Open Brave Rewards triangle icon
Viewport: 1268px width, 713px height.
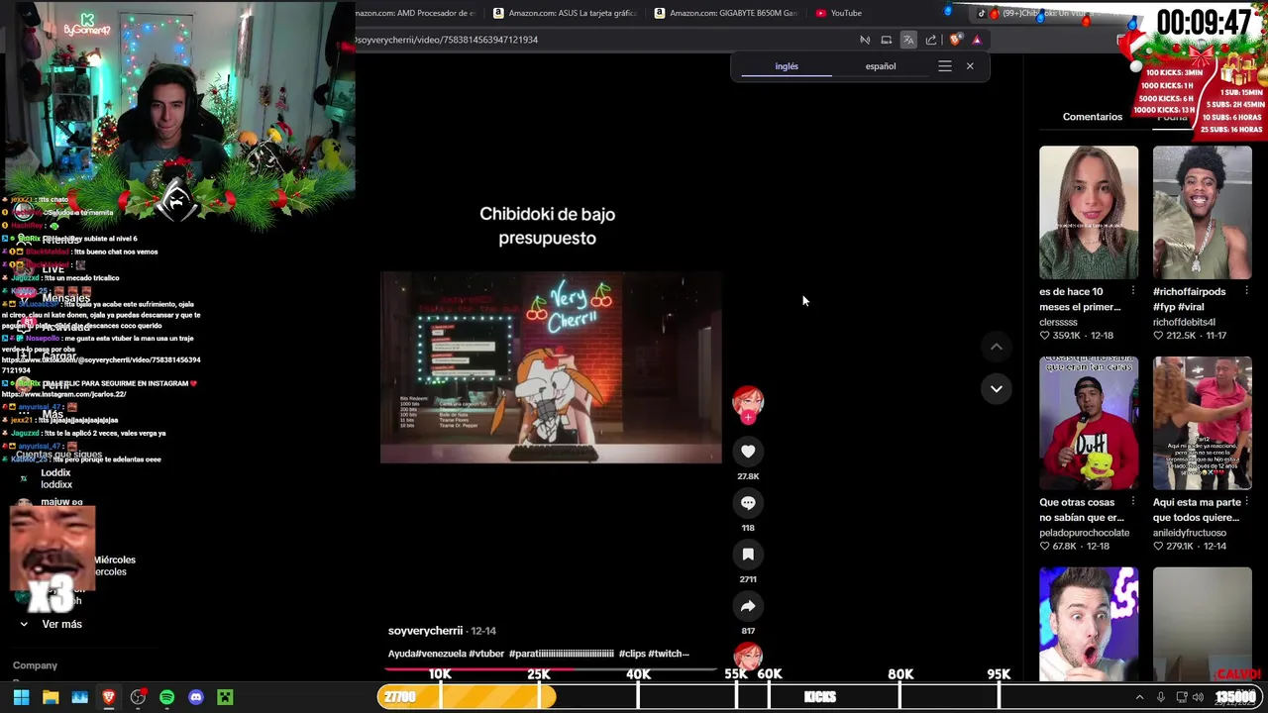pyautogui.click(x=977, y=40)
